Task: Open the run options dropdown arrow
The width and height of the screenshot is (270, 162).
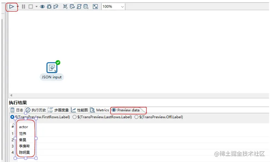Action: click(17, 7)
